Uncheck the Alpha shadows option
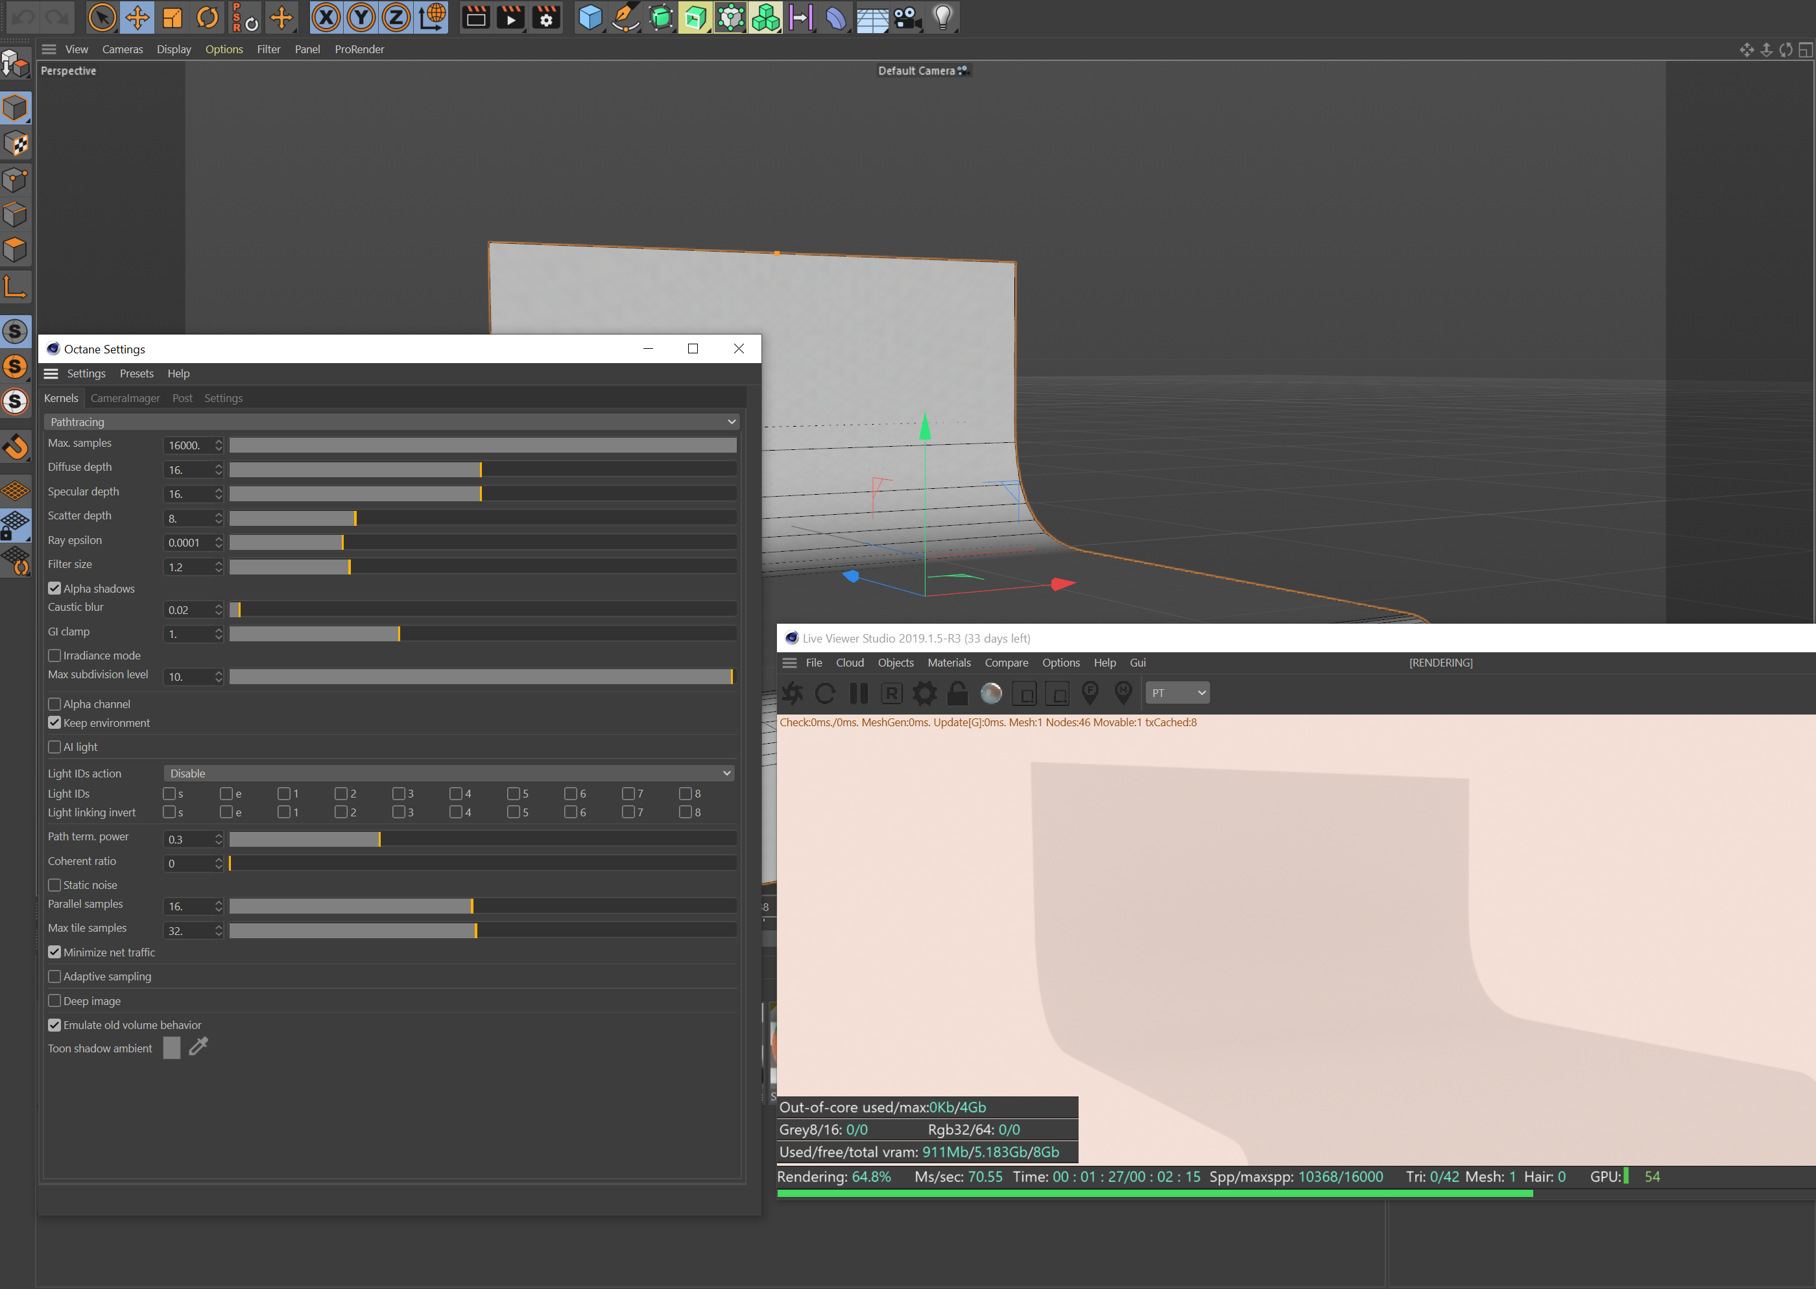1816x1289 pixels. click(54, 588)
